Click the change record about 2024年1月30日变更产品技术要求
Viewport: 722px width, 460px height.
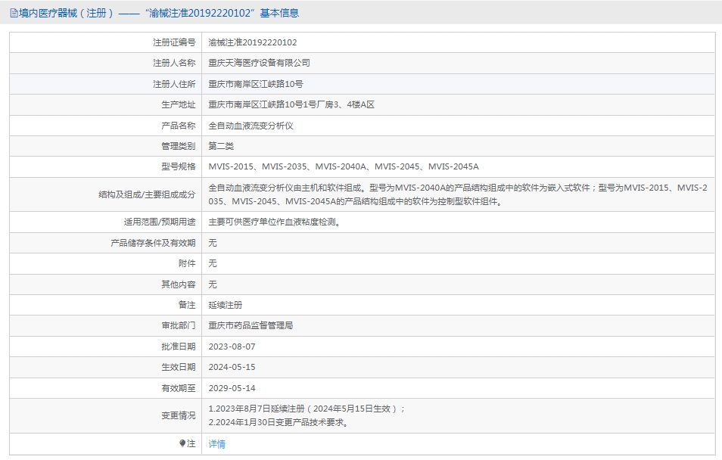[x=279, y=423]
